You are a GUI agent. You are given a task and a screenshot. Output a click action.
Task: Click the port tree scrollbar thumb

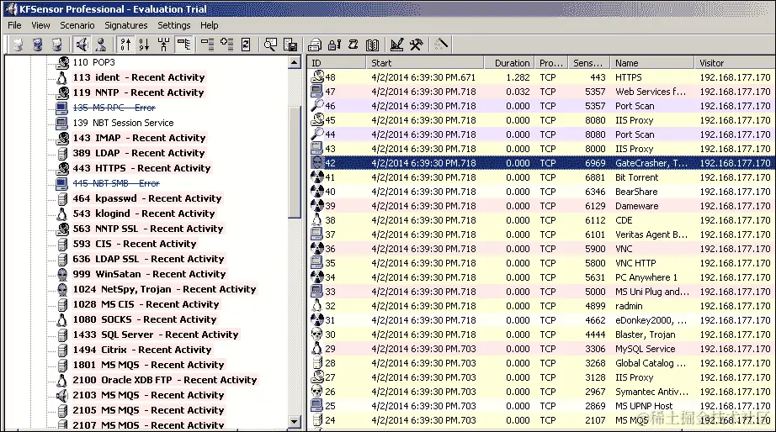click(x=295, y=161)
